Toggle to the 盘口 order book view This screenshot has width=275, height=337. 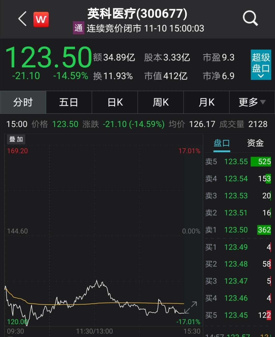pyautogui.click(x=222, y=143)
